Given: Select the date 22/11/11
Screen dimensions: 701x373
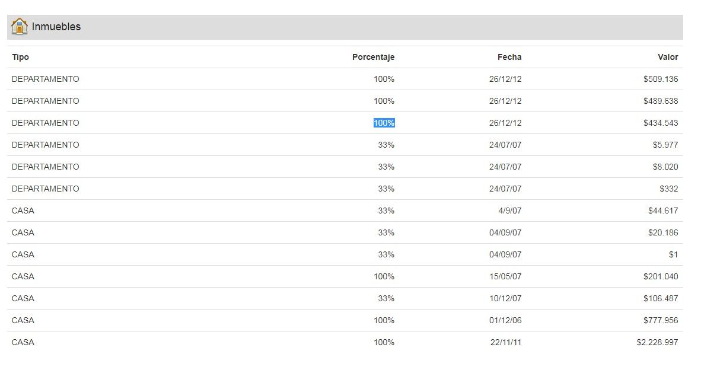Looking at the screenshot, I should click(x=506, y=342).
